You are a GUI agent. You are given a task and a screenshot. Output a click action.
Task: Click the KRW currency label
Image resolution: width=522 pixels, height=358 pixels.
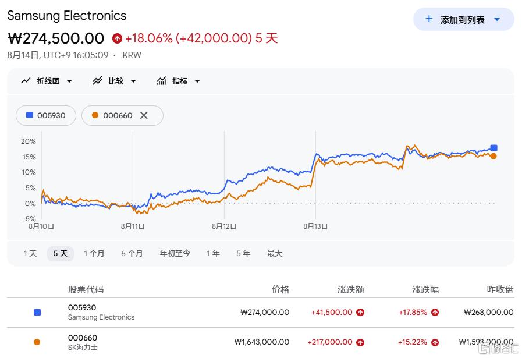click(132, 55)
